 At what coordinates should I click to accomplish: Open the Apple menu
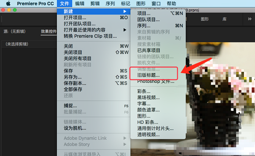tap(8, 3)
